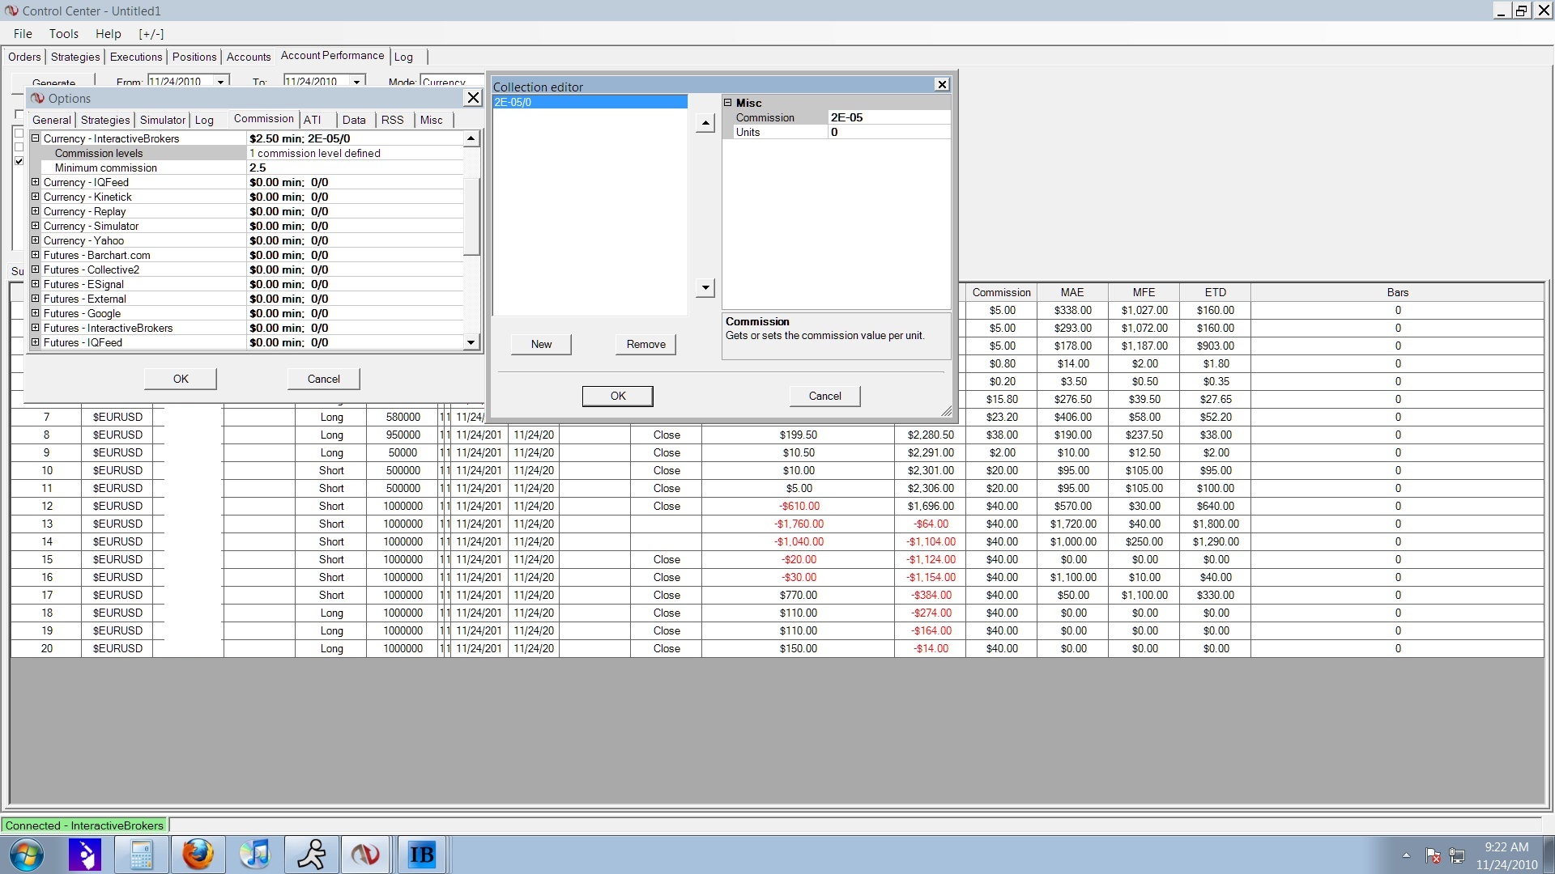The image size is (1555, 874).
Task: Open the Windows Start menu orb
Action: tap(27, 855)
